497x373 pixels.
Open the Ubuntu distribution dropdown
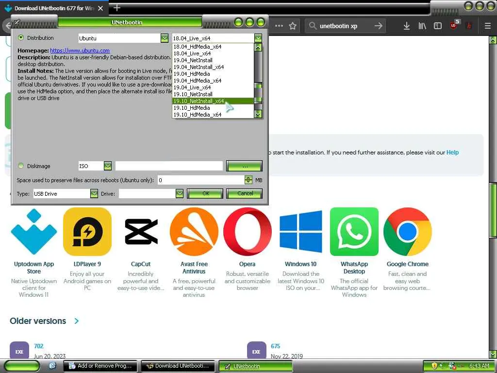[x=164, y=38]
